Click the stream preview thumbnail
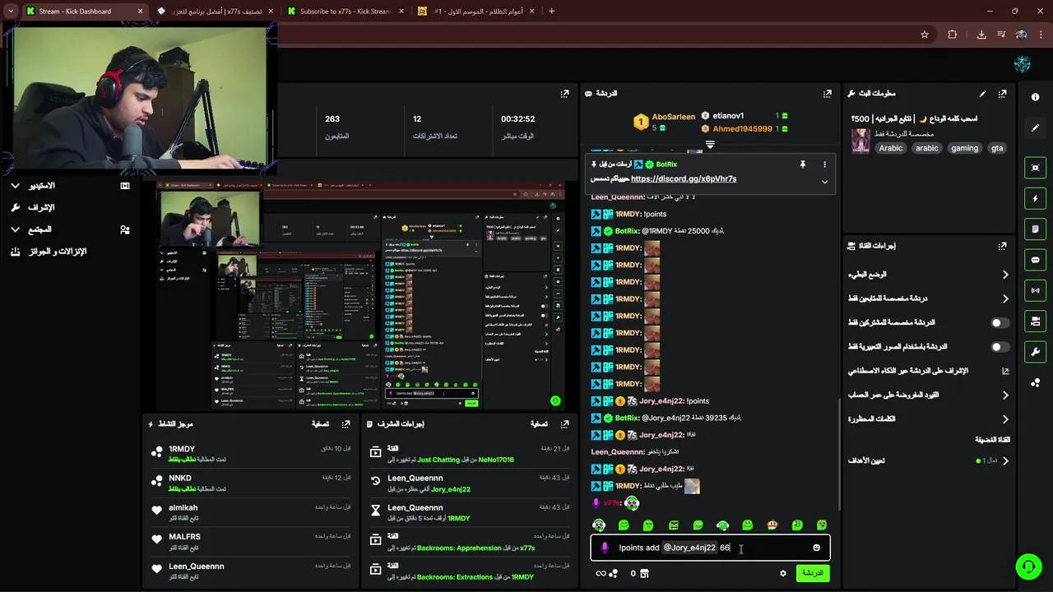 pyautogui.click(x=360, y=296)
